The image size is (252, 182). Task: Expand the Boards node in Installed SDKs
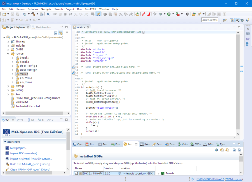click(158, 173)
